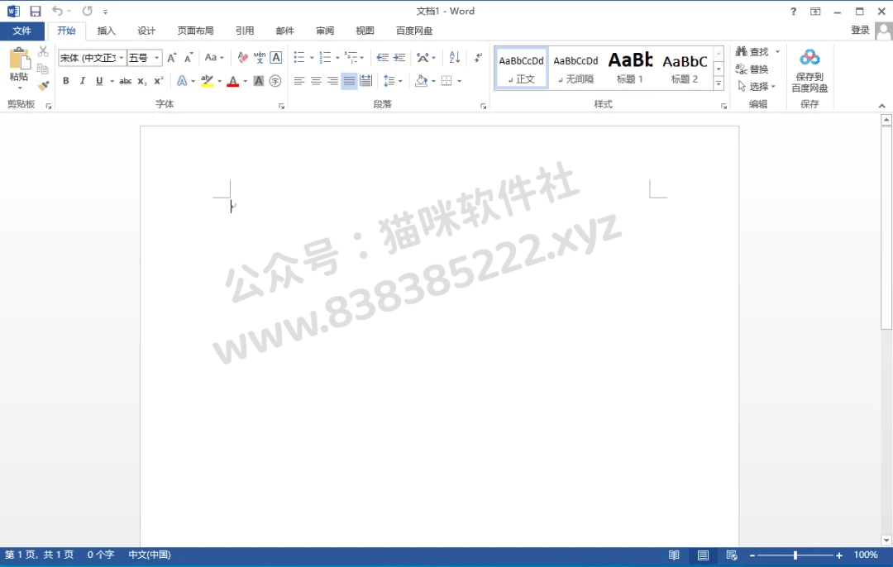Click the enclosed character (字) icon

click(275, 81)
